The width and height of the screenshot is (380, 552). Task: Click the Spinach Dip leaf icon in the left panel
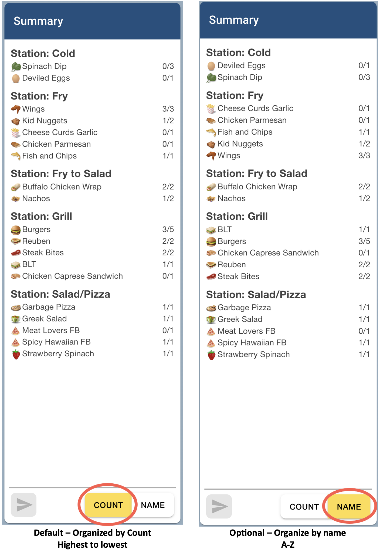click(x=16, y=66)
